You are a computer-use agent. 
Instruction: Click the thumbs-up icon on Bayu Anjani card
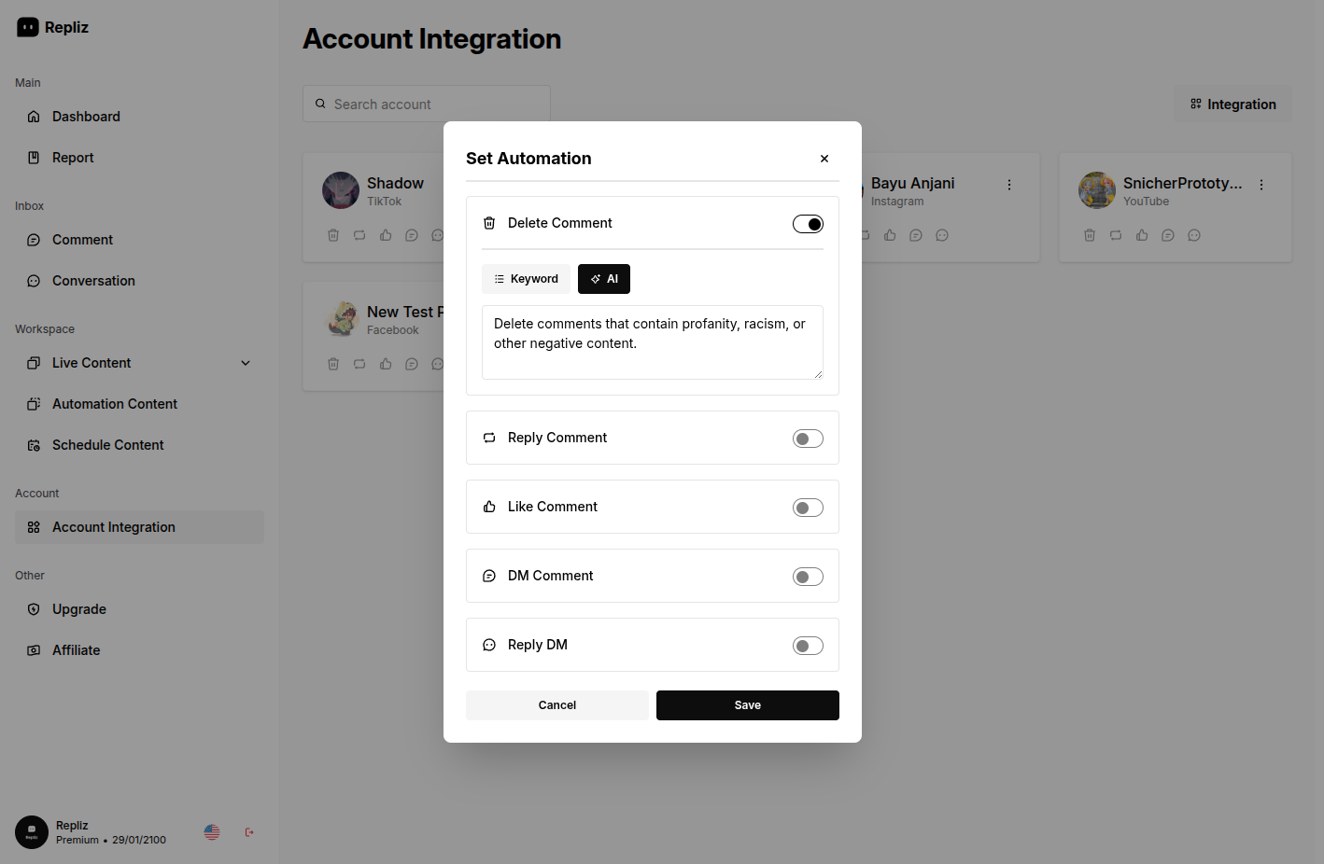coord(890,235)
